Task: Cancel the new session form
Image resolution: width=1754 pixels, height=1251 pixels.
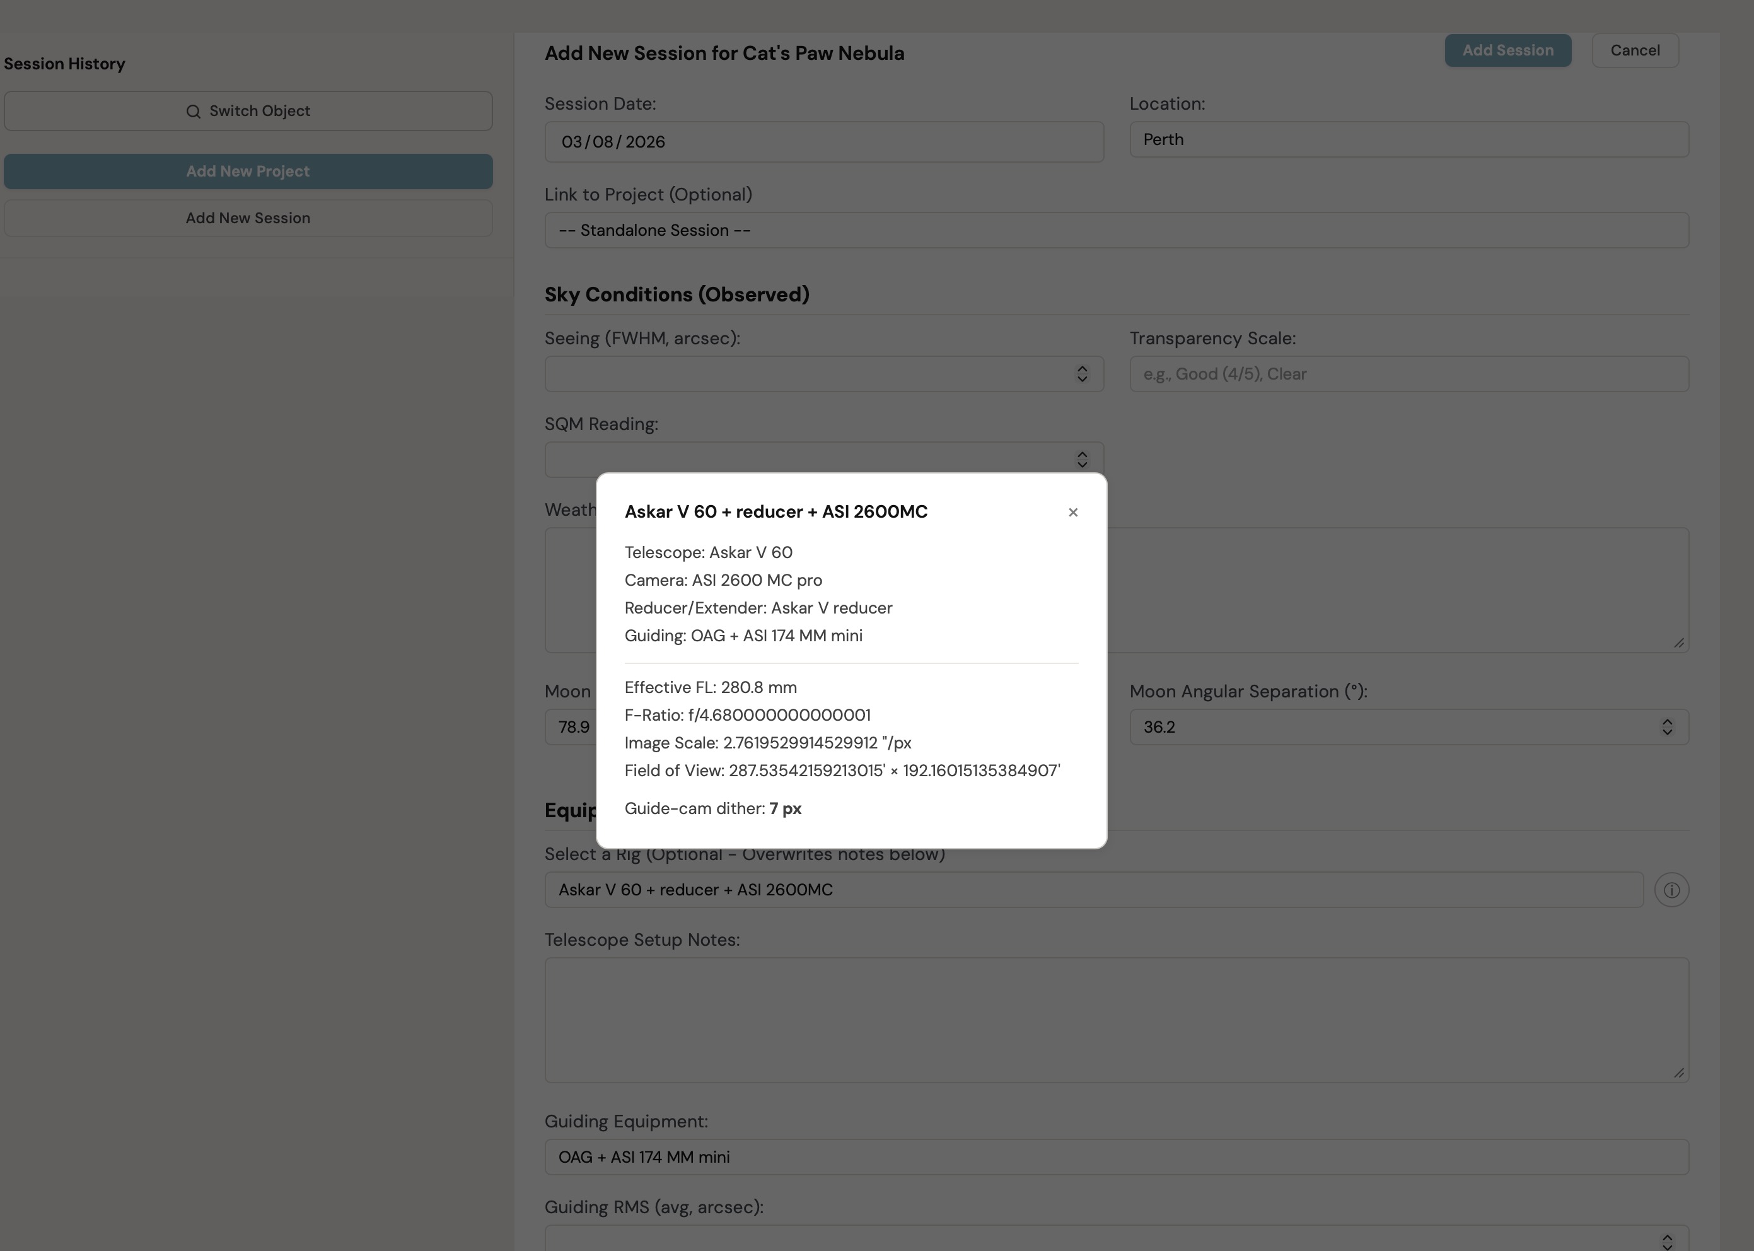Action: click(x=1635, y=51)
